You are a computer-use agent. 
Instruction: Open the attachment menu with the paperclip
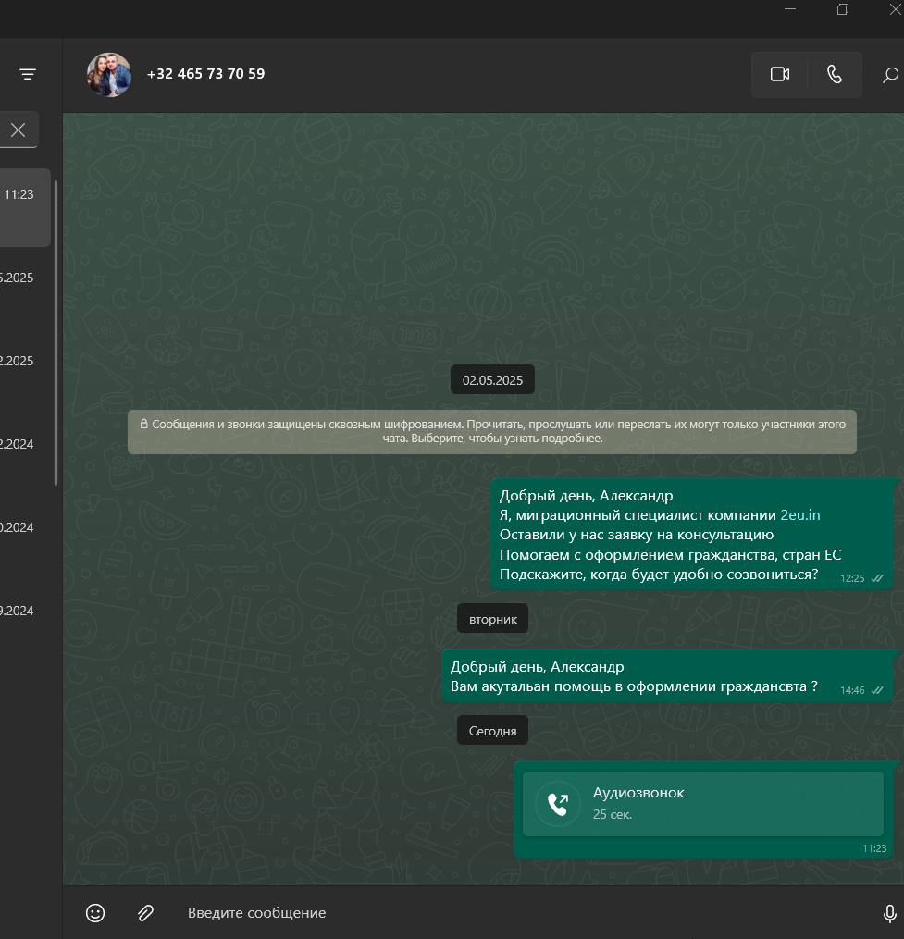(145, 913)
